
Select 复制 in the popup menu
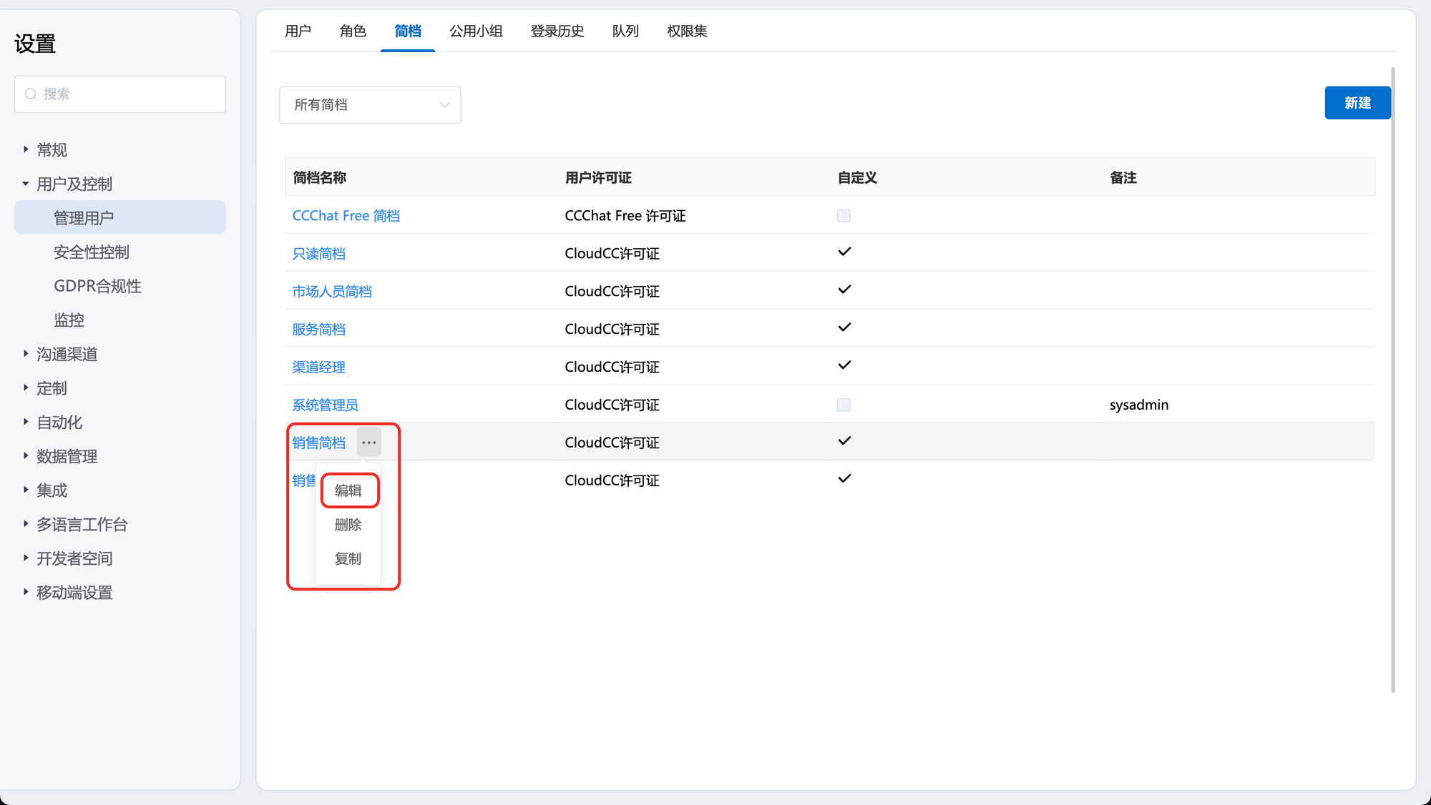pyautogui.click(x=348, y=558)
